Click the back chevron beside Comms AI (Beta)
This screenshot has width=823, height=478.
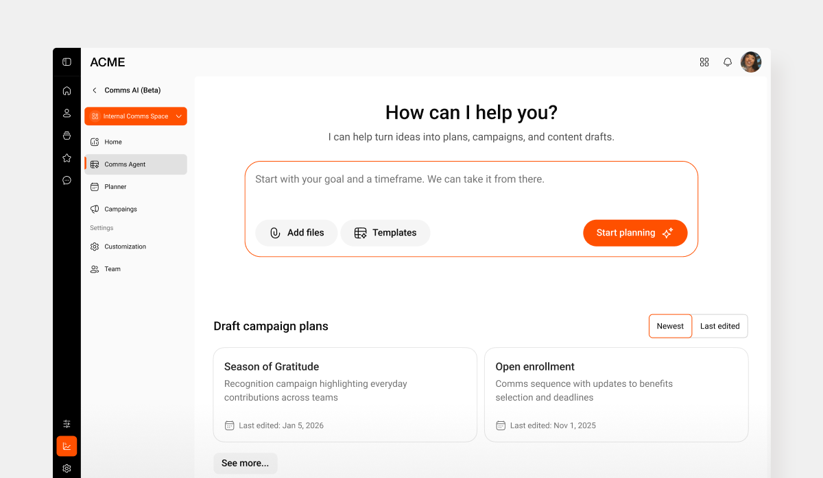click(94, 90)
